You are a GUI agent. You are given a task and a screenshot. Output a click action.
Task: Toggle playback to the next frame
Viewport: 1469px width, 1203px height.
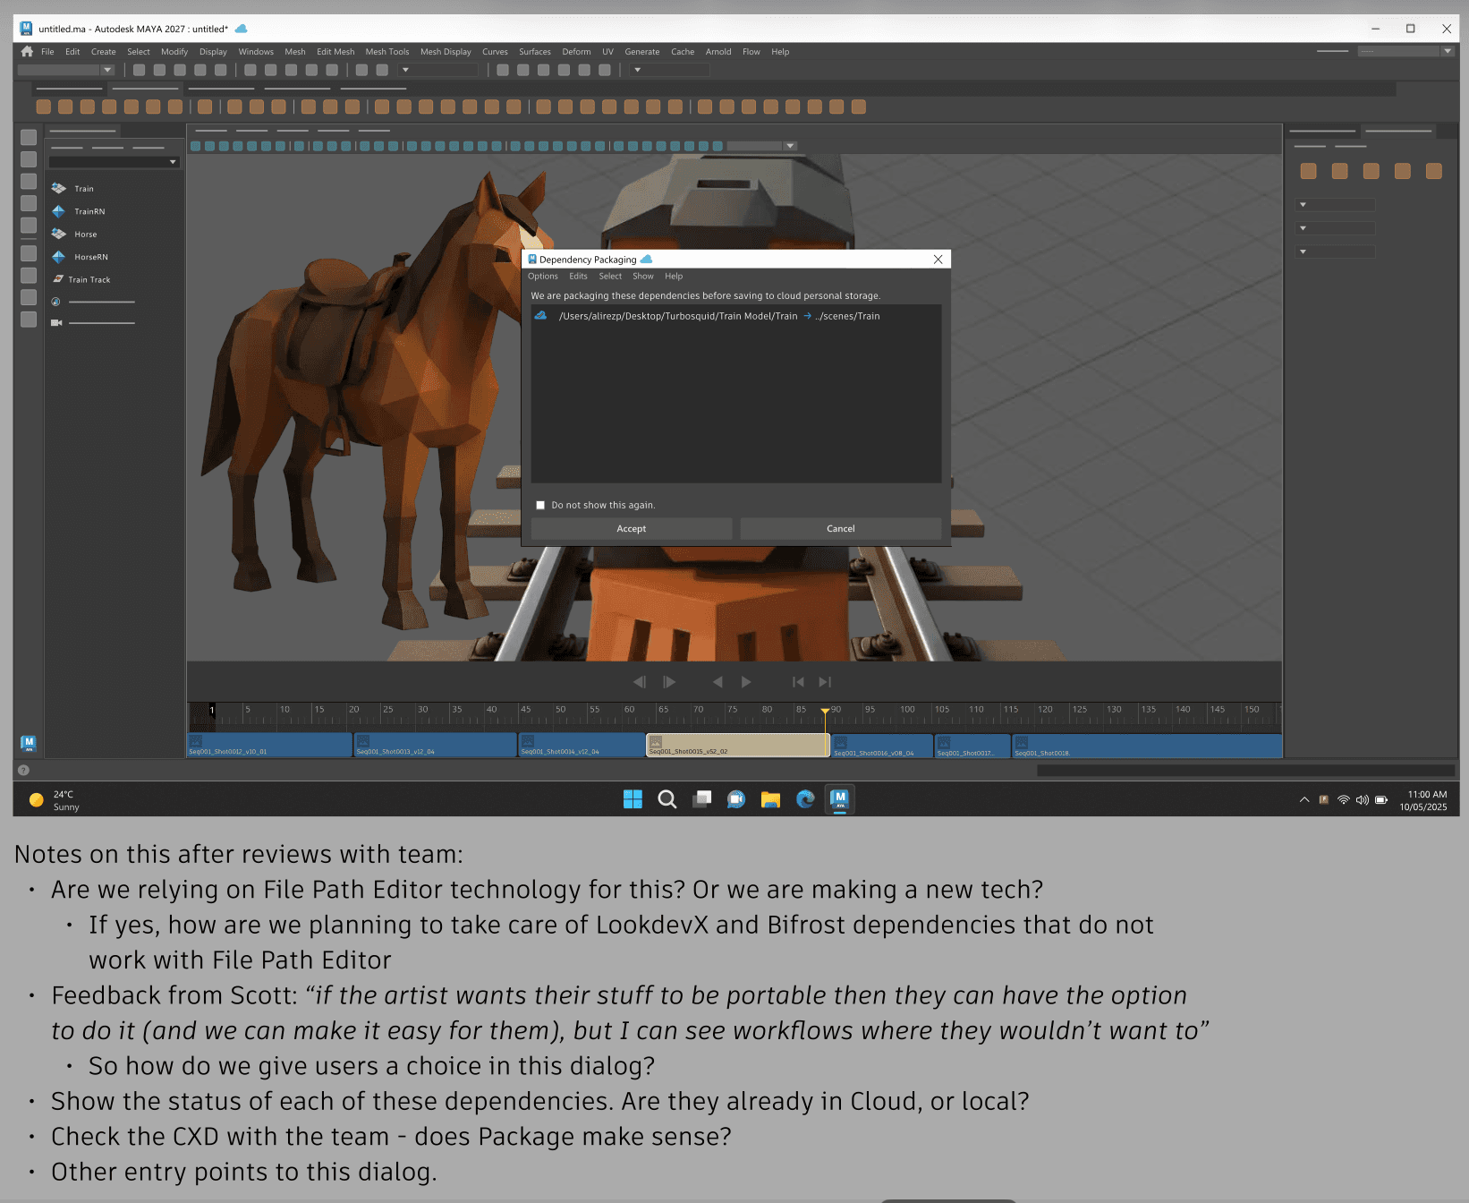pos(670,681)
